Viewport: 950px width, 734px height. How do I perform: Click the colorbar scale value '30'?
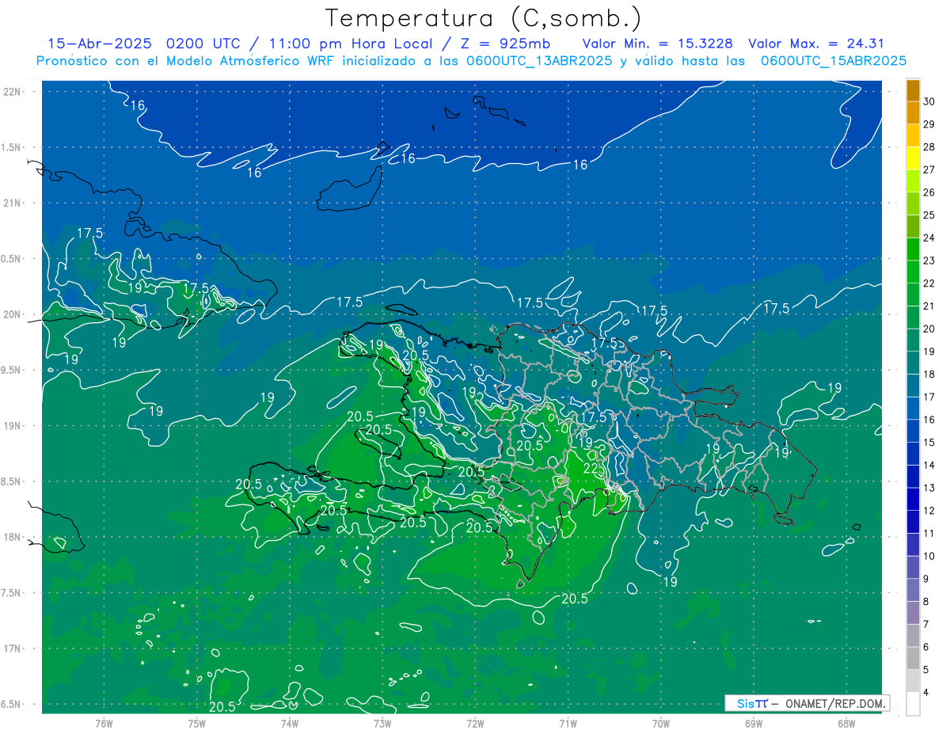(929, 101)
